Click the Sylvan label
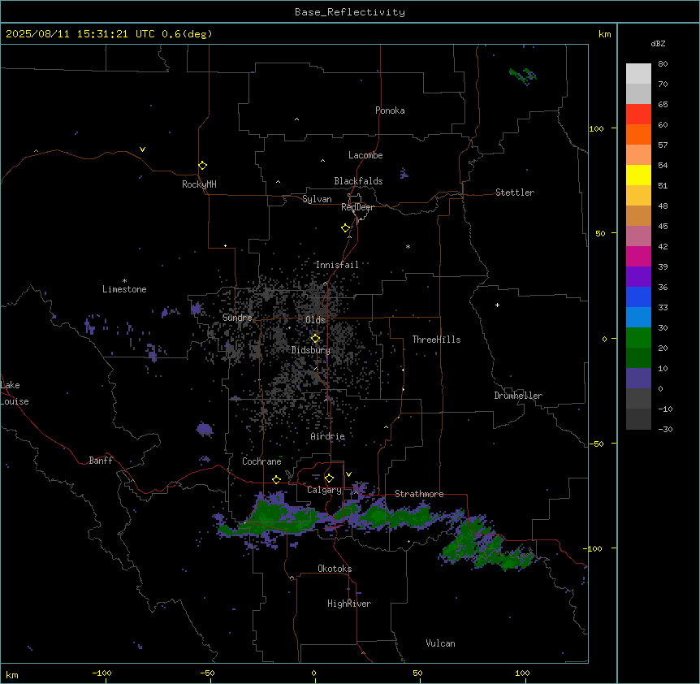The height and width of the screenshot is (684, 700). (x=317, y=199)
